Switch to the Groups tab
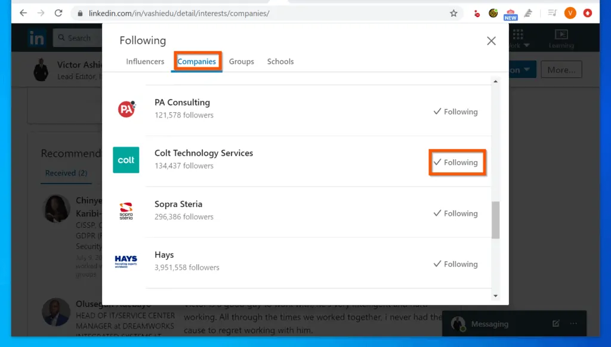 241,61
